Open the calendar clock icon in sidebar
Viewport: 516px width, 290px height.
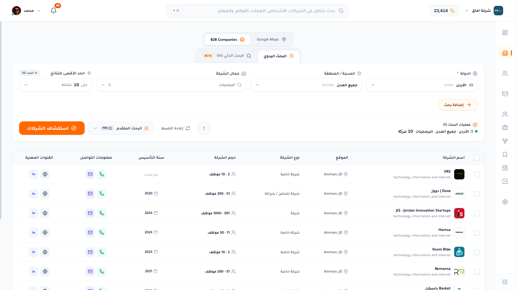505,168
